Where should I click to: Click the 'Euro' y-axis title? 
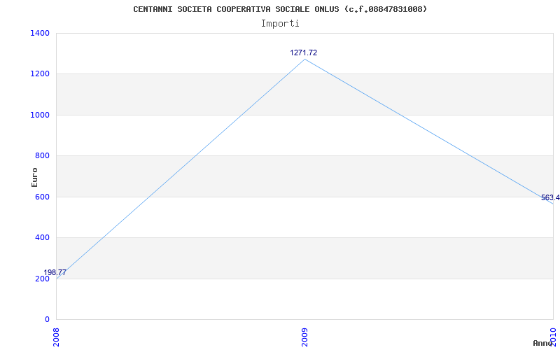click(x=34, y=177)
